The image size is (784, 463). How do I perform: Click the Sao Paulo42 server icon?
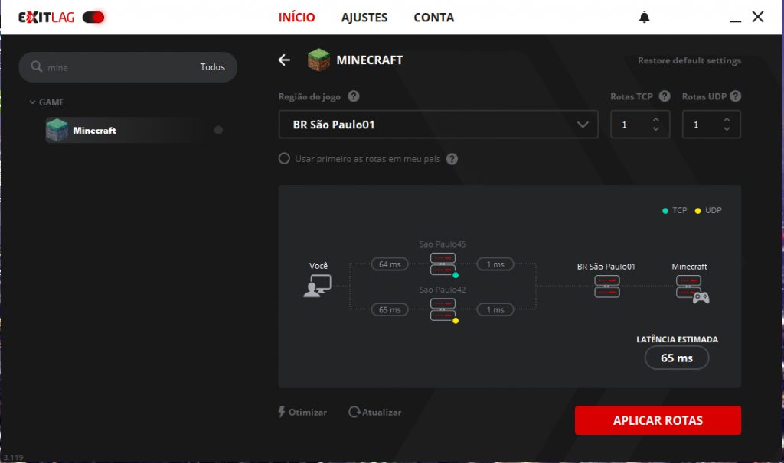[x=443, y=309]
